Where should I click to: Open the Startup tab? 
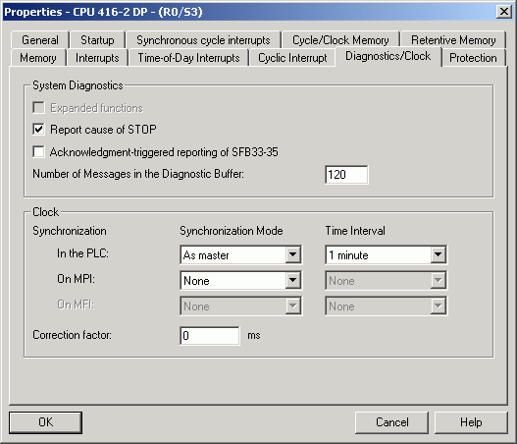click(x=97, y=40)
